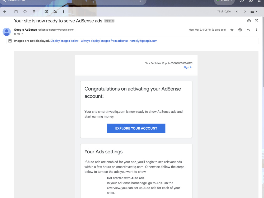The height and width of the screenshot is (198, 264).
Task: Click the 'Mon, Mar 3, 5:08 PM' timestamp
Action: [x=207, y=30]
